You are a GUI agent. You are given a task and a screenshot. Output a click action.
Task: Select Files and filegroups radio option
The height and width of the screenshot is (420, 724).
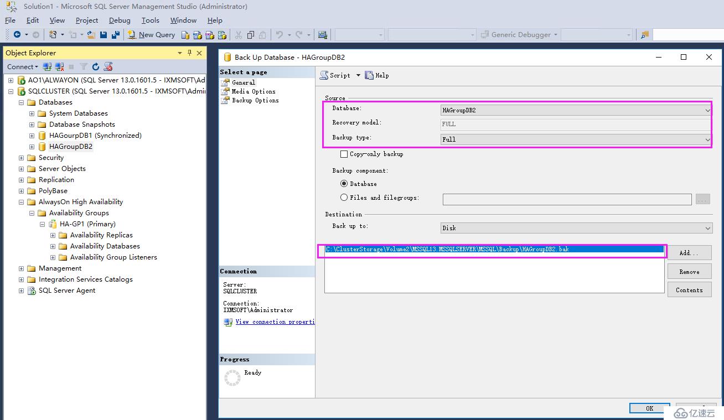(344, 198)
